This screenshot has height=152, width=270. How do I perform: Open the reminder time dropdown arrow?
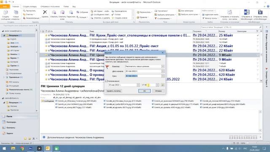click(x=157, y=85)
